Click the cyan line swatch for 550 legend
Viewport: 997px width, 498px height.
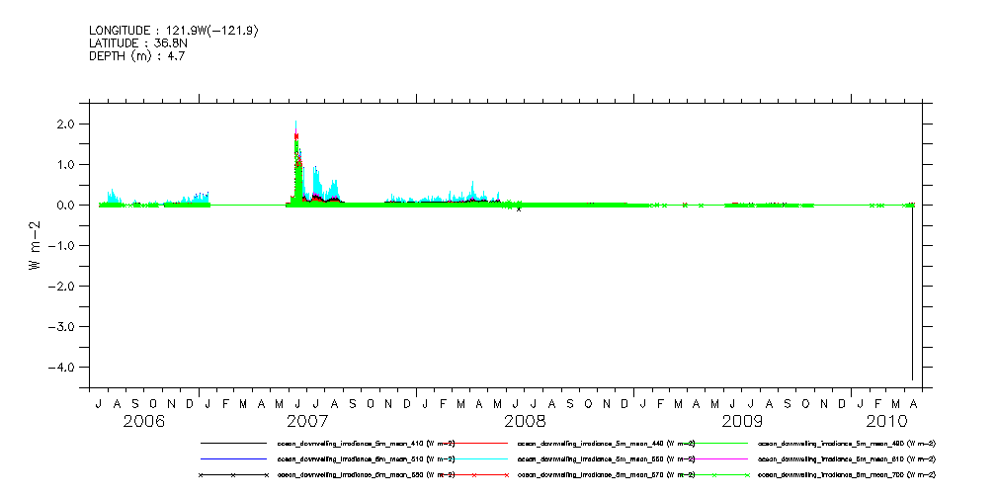pyautogui.click(x=473, y=459)
